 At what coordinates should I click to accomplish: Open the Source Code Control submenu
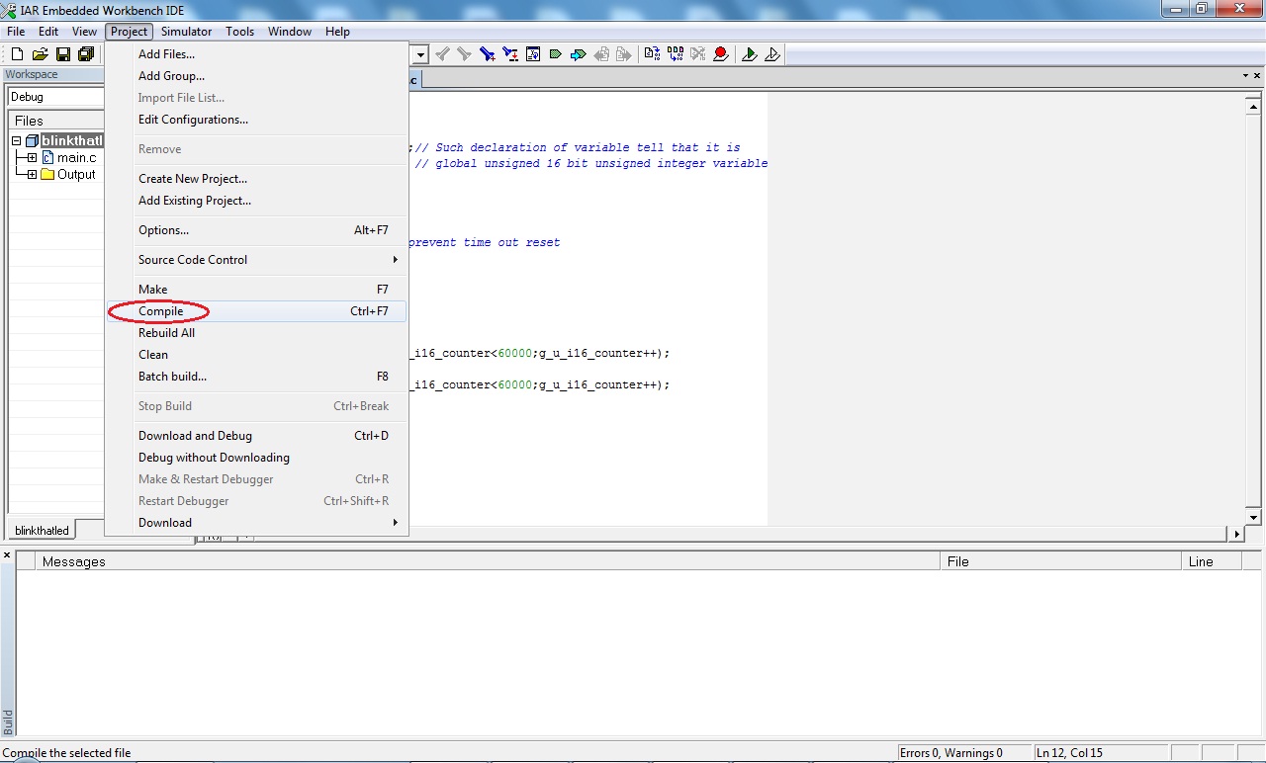click(x=193, y=260)
